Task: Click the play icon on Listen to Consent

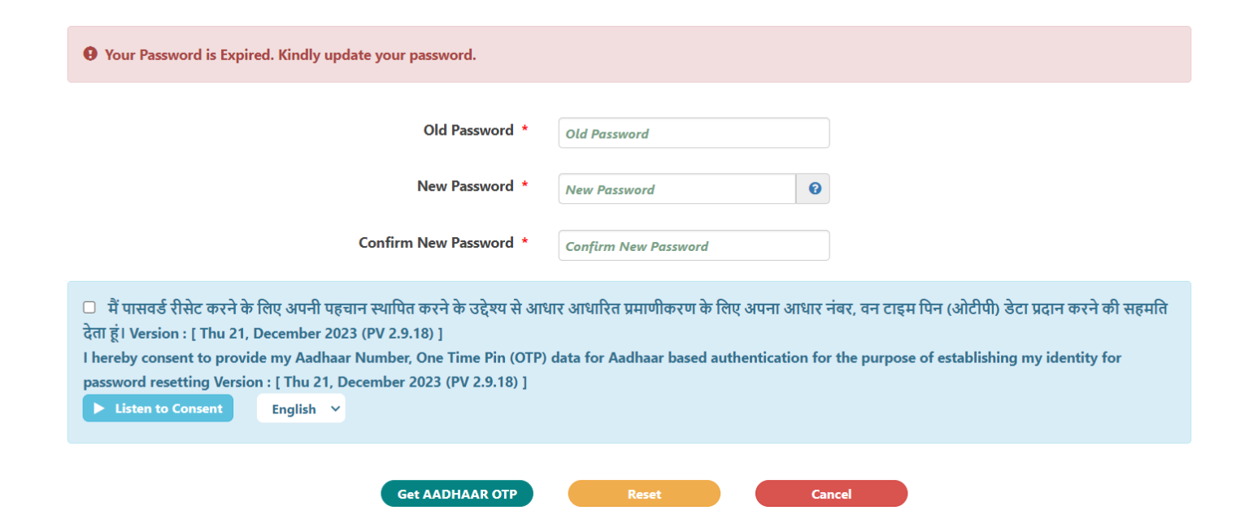Action: 97,408
